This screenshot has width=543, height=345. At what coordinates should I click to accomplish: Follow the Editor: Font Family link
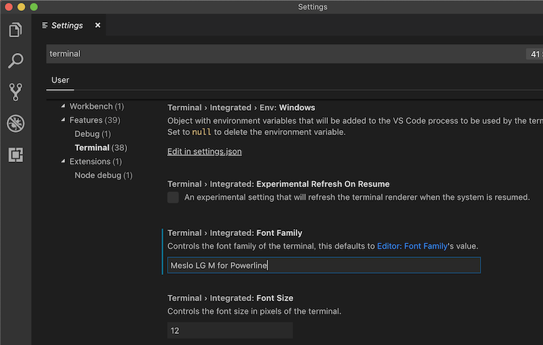click(412, 246)
